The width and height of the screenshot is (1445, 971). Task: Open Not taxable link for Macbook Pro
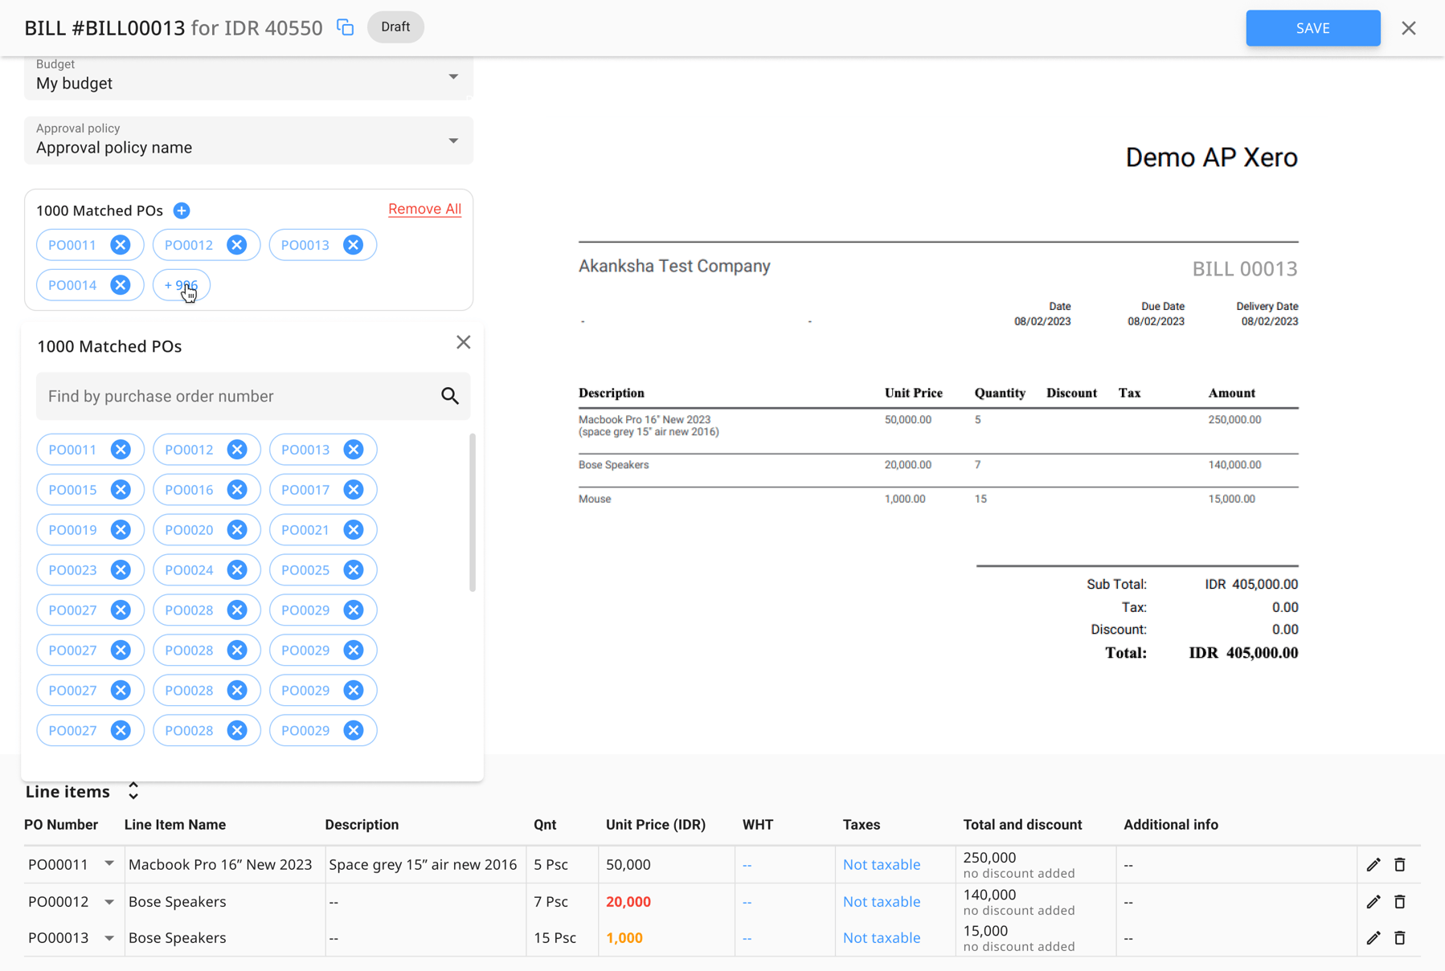[x=881, y=865]
